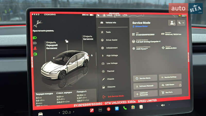The height and width of the screenshot is (116, 206).
Task: Tap the High Voltage bolt icon
Action: [103, 56]
